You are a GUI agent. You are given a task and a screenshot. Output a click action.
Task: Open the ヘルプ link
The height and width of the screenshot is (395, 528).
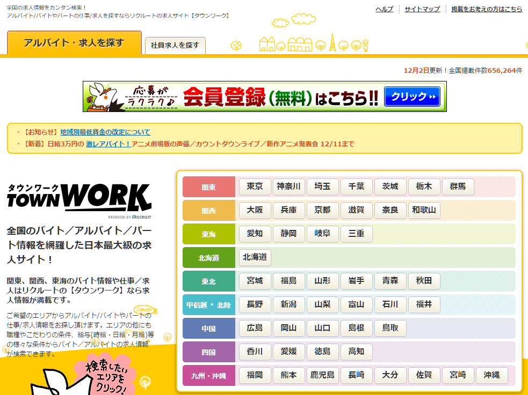click(x=384, y=9)
